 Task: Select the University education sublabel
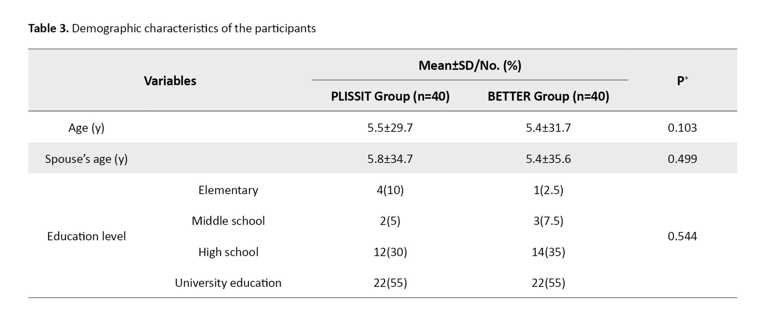click(228, 283)
